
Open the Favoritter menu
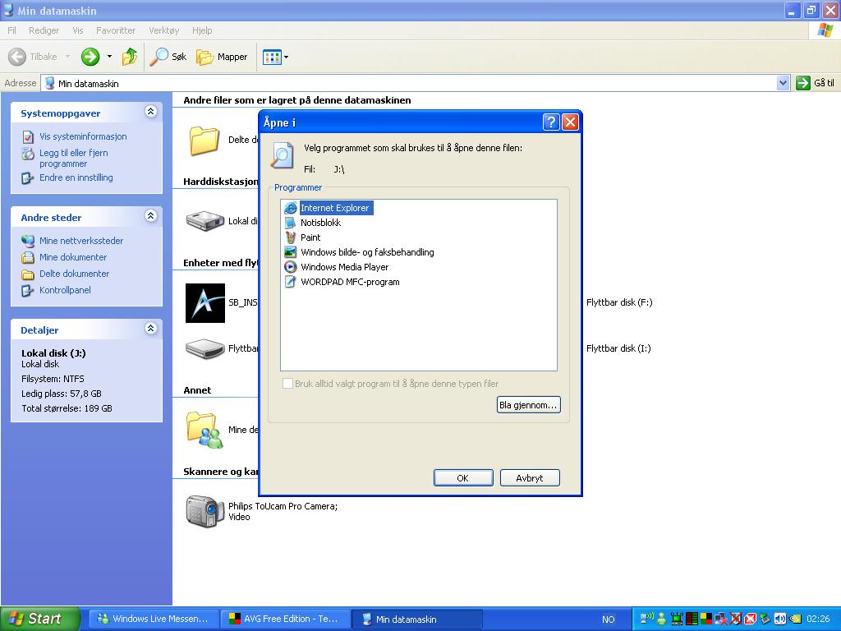[x=116, y=30]
